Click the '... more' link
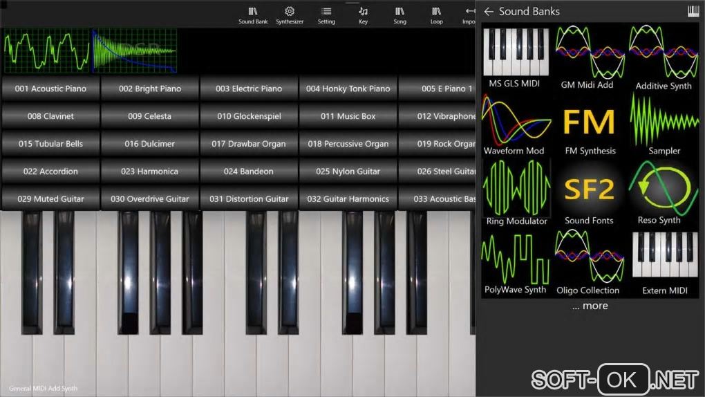Viewport: 705px width, 397px height. pos(590,306)
